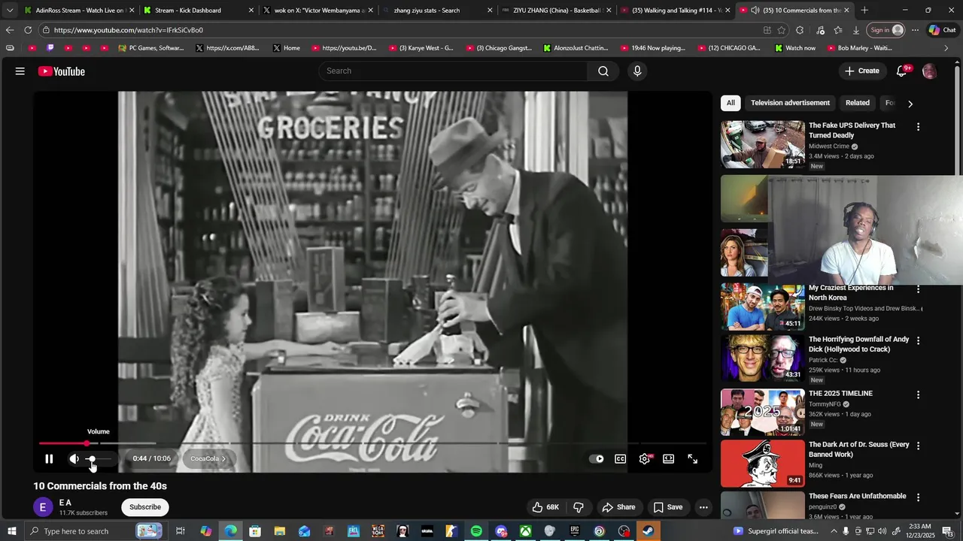
Task: Open the E A channel avatar
Action: click(43, 507)
